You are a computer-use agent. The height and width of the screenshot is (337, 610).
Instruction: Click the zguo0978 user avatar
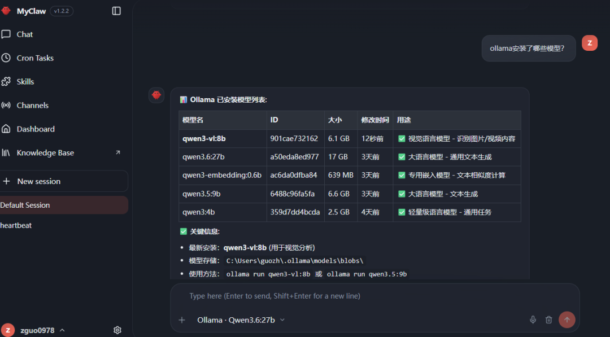pos(7,330)
